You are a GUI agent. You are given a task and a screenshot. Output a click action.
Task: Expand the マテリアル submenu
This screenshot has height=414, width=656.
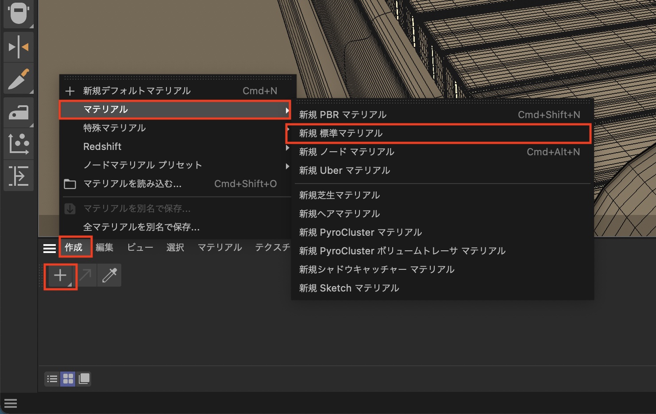pos(175,110)
